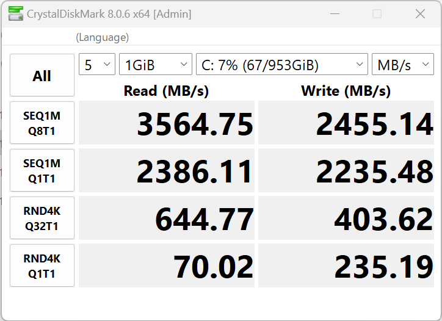Viewport: 442px width, 321px height.
Task: Run the RND4K Q32T1 benchmark
Action: click(x=42, y=218)
